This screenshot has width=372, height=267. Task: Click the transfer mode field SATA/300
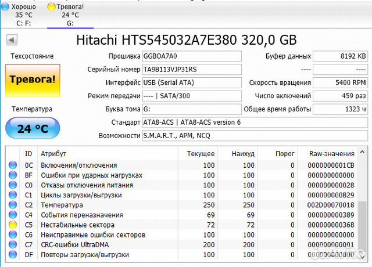[192, 96]
